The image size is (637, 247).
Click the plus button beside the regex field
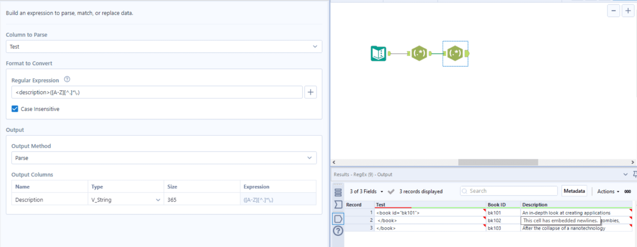310,92
